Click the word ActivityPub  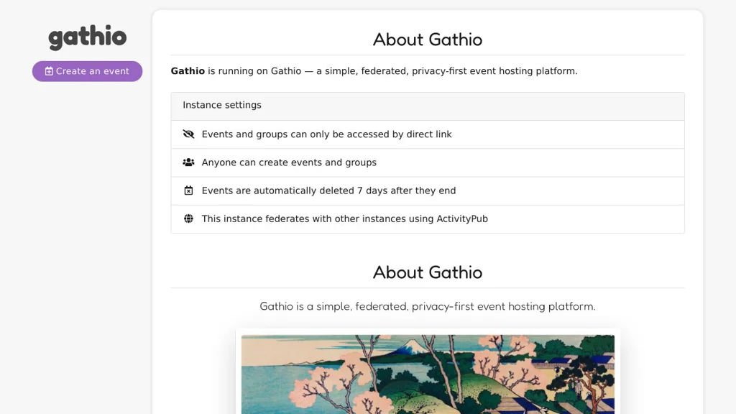tap(462, 218)
